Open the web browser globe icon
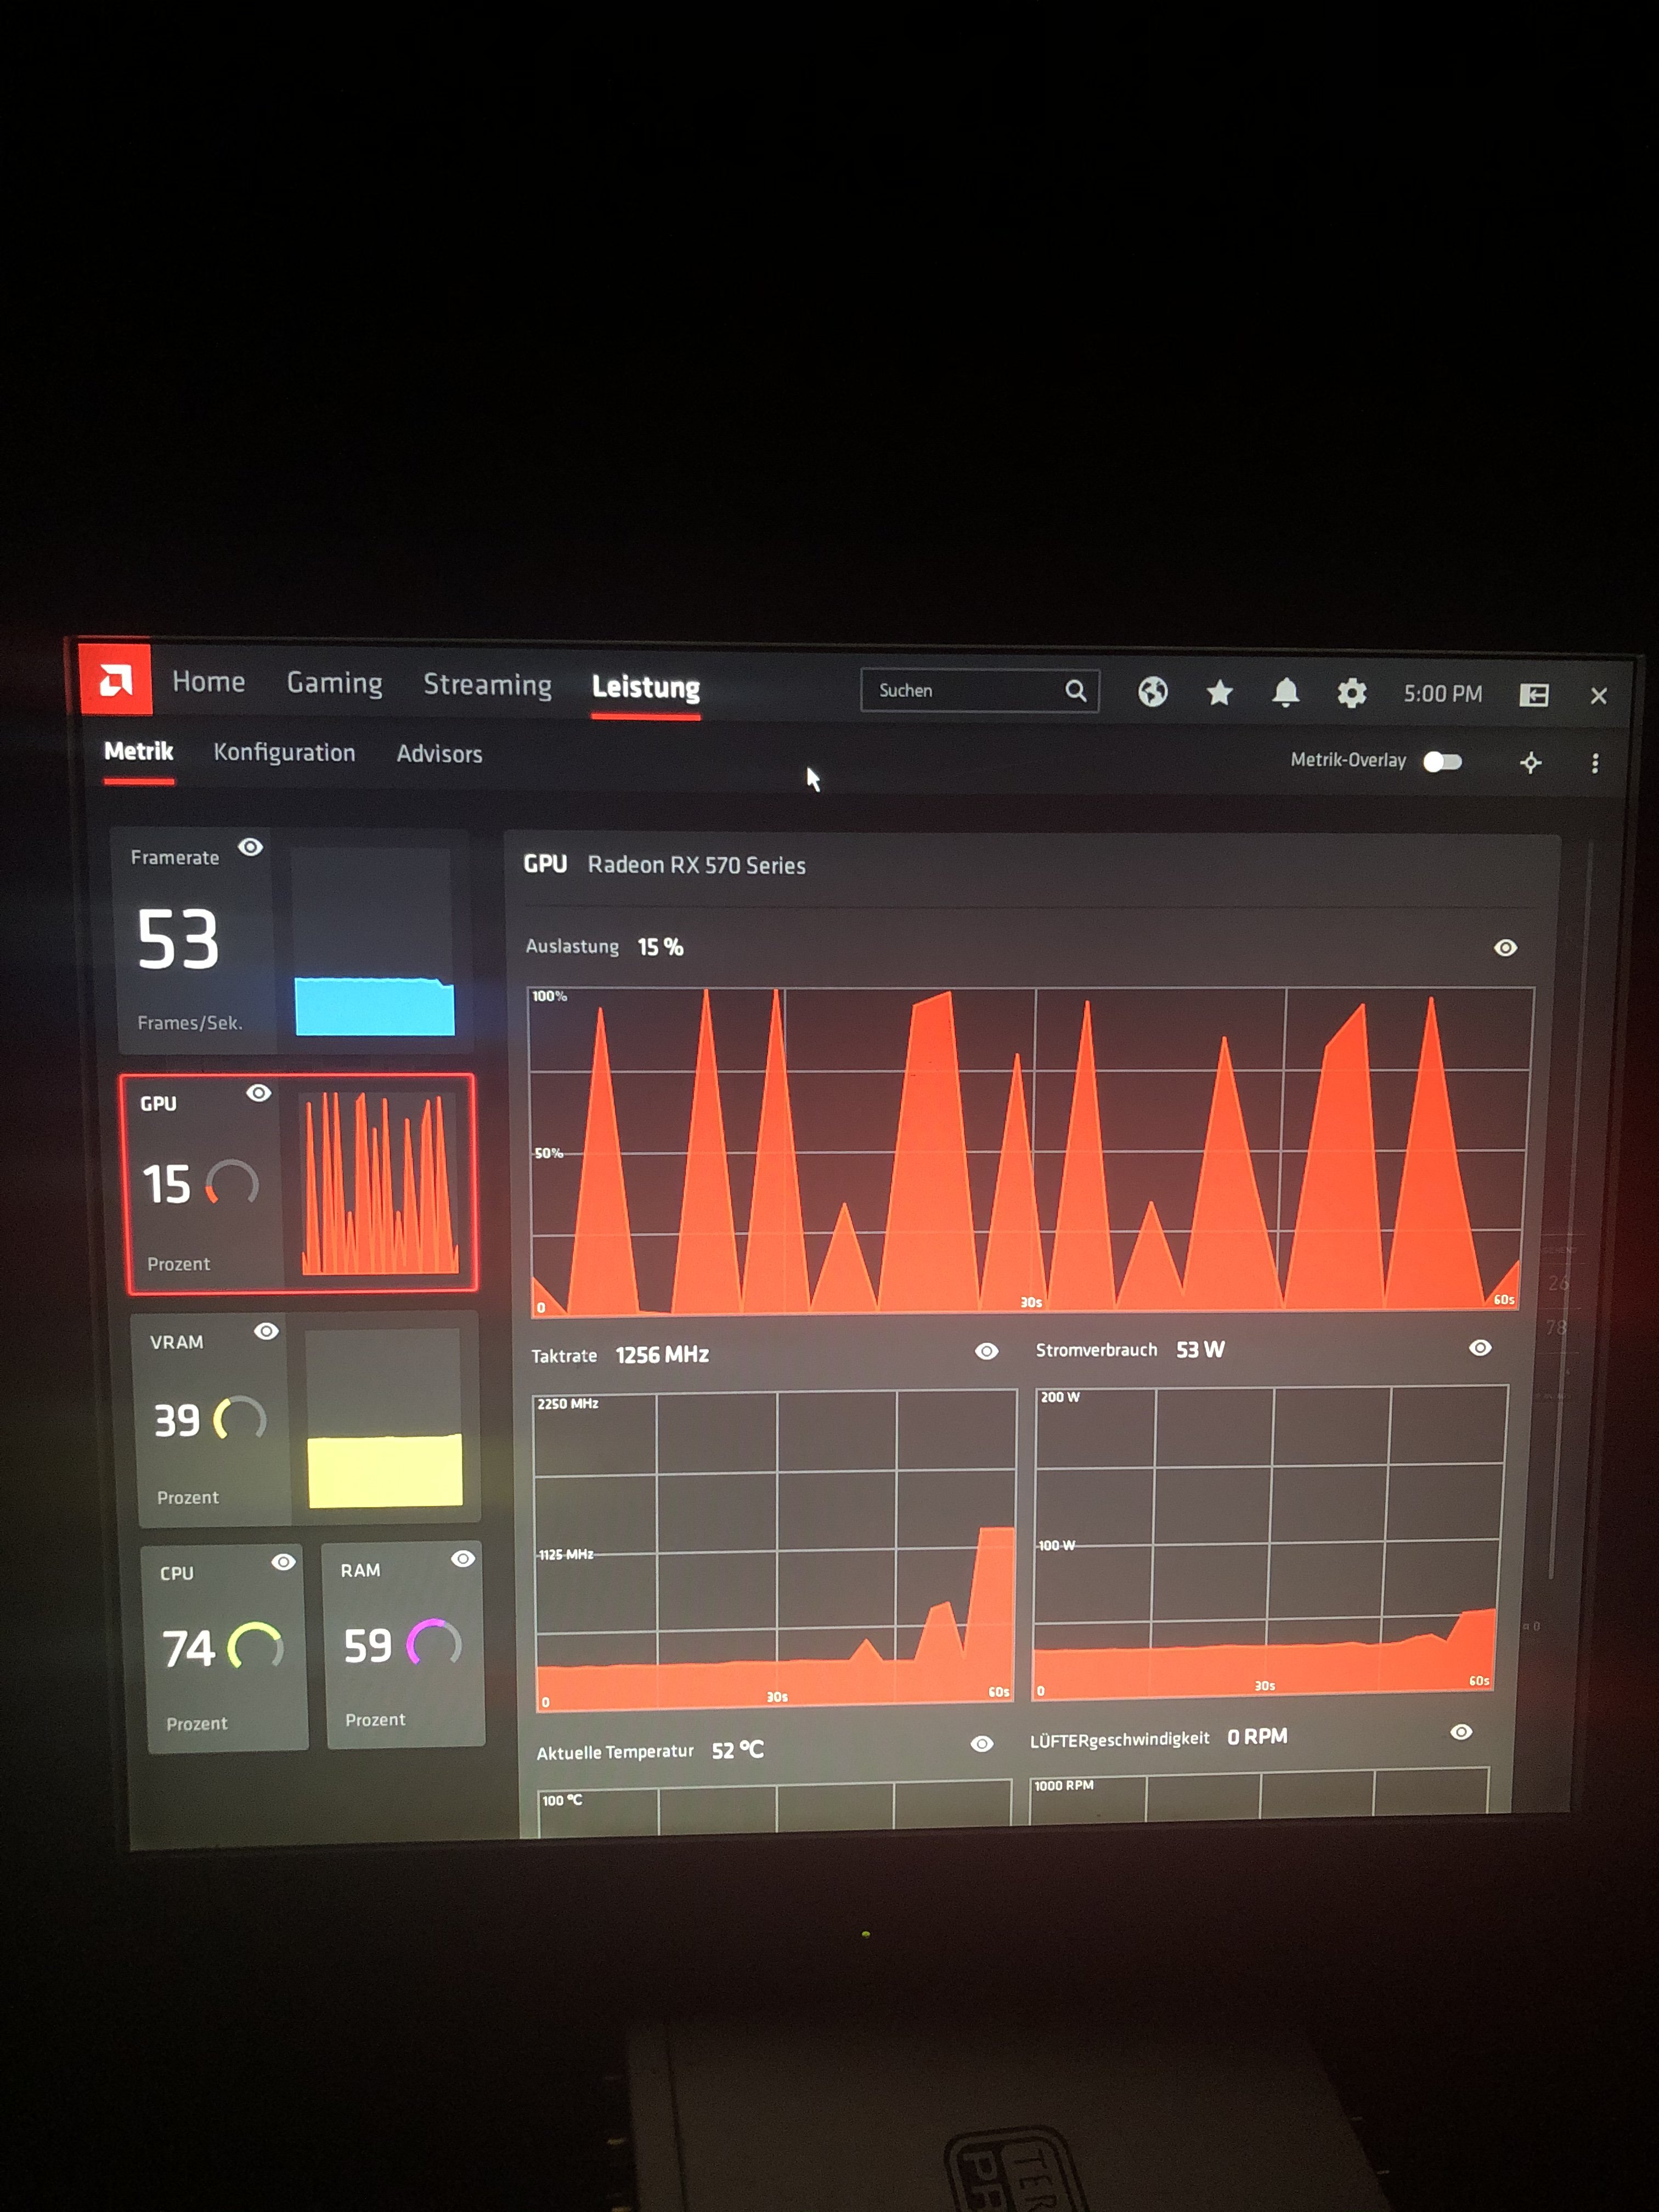Image resolution: width=1659 pixels, height=2212 pixels. (x=1152, y=691)
